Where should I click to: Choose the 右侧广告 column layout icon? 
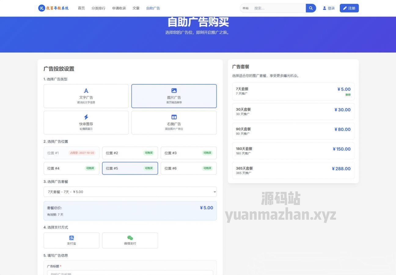click(x=174, y=117)
